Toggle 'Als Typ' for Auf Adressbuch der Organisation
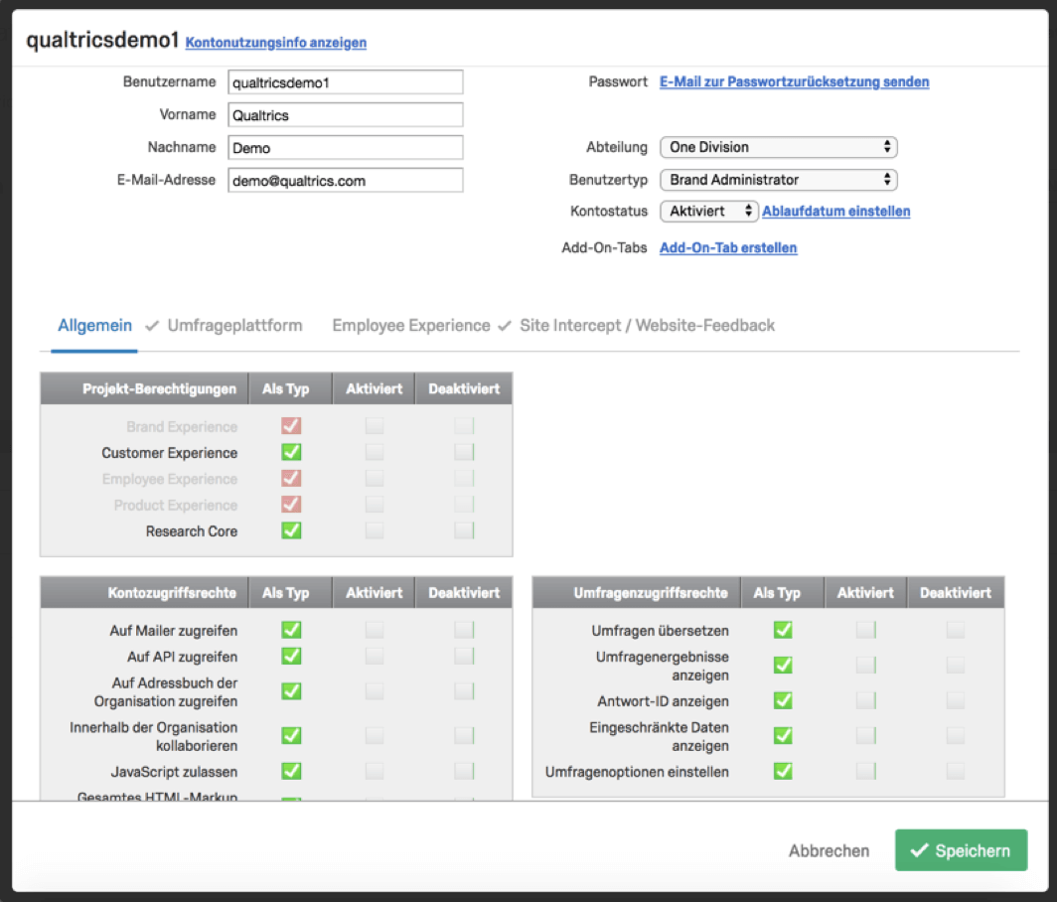The width and height of the screenshot is (1057, 902). 291,691
